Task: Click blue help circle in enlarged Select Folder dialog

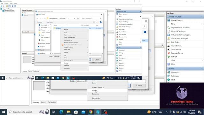Action: coord(145,32)
